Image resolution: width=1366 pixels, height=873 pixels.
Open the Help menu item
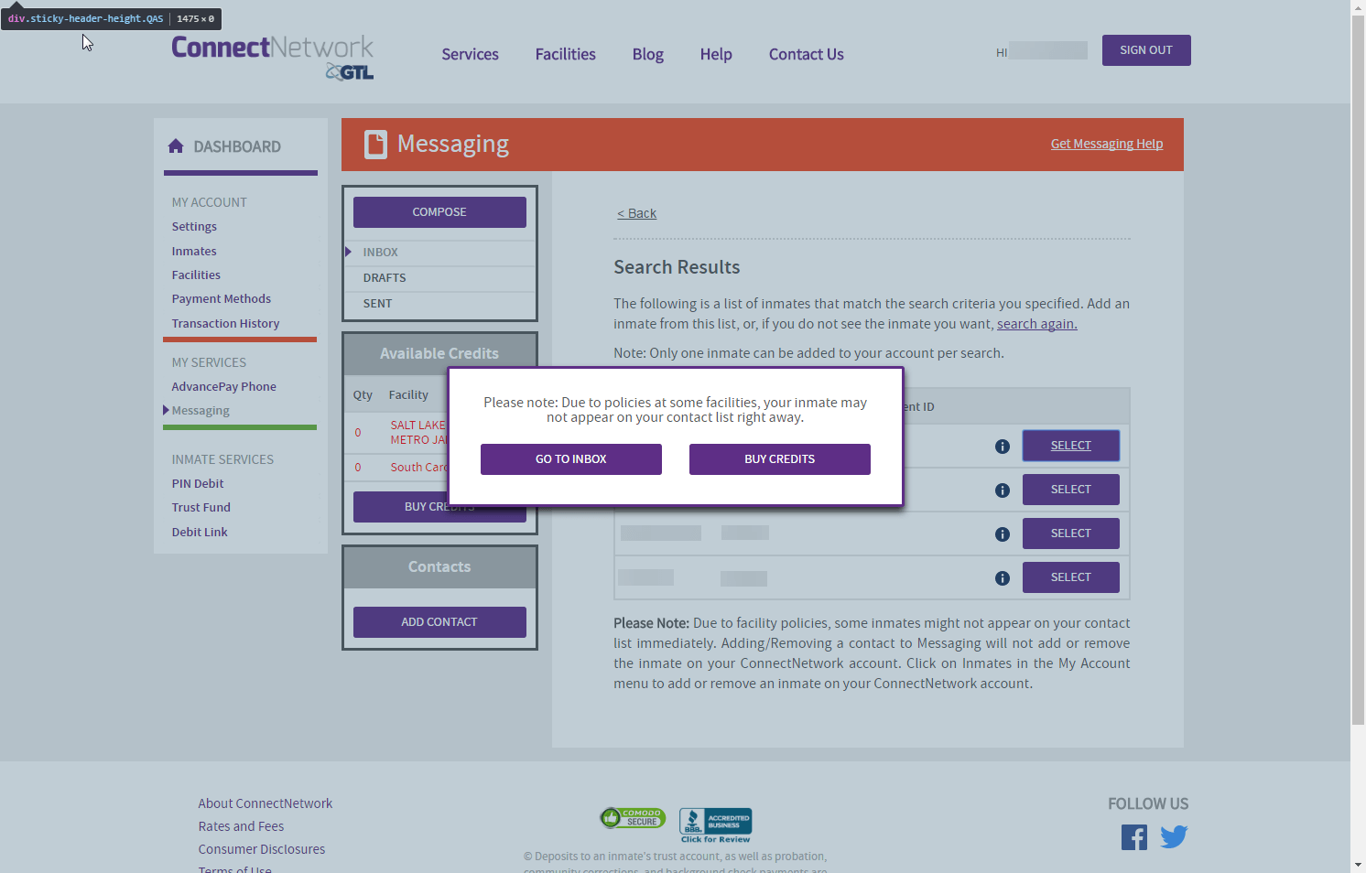716,55
